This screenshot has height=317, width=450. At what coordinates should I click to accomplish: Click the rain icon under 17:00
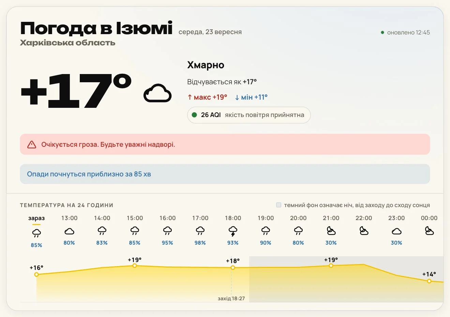click(x=200, y=231)
